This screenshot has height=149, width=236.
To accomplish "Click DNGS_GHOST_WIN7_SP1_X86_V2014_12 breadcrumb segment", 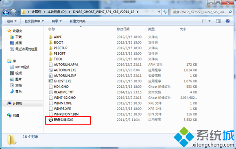I will 103,12.
